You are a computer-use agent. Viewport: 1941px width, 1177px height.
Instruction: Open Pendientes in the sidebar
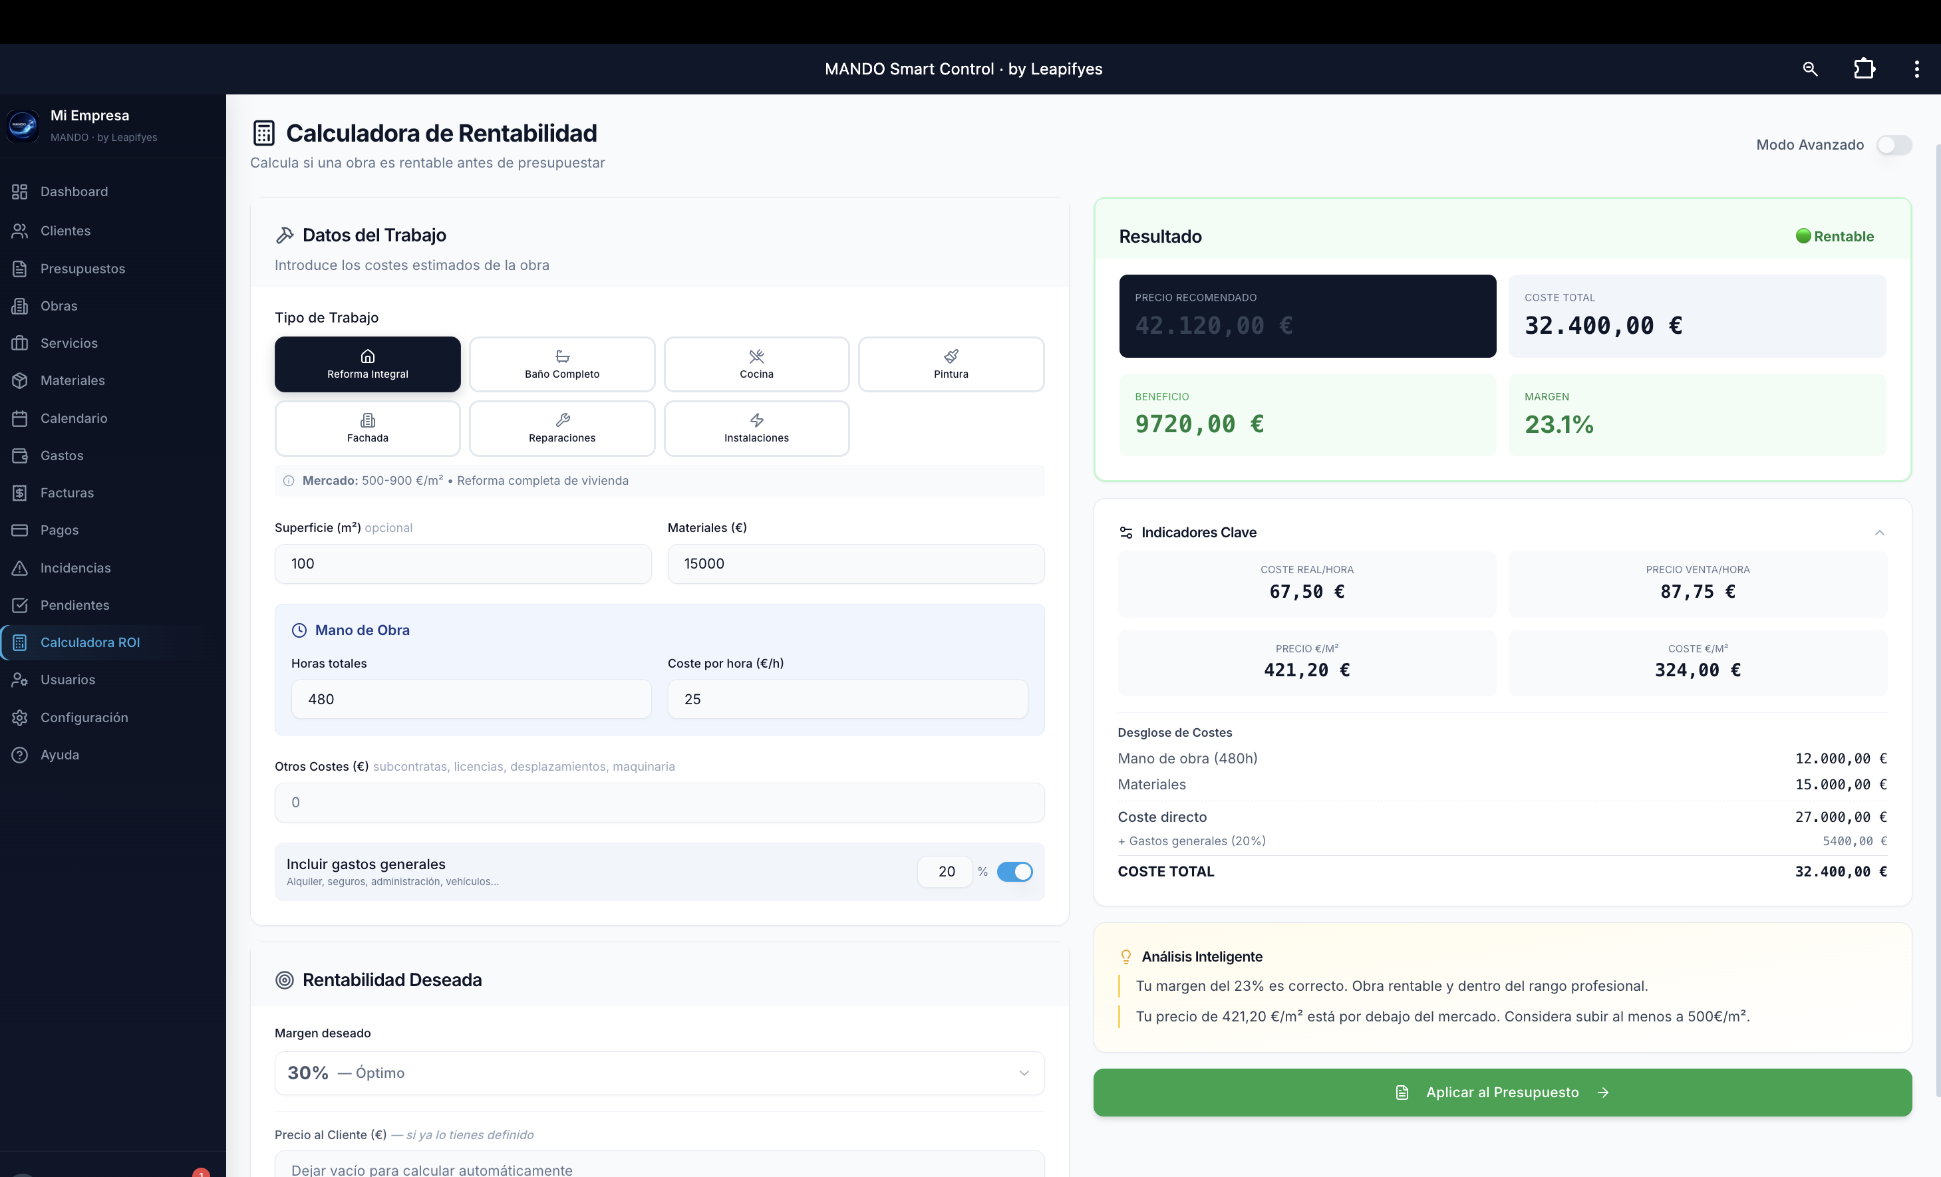[x=112, y=605]
